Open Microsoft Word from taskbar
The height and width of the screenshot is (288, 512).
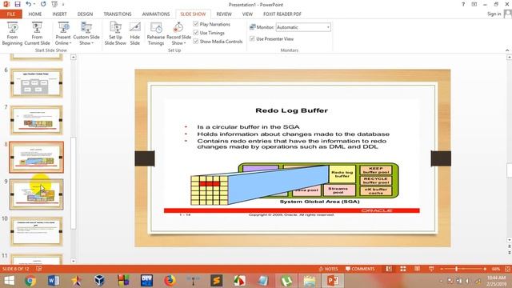54,281
